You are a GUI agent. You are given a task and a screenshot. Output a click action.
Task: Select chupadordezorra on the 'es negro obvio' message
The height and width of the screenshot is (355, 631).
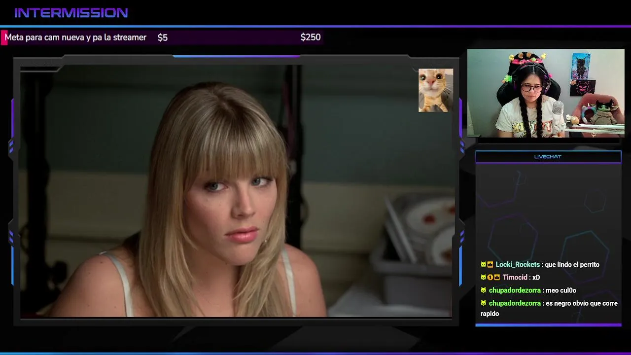pyautogui.click(x=515, y=303)
